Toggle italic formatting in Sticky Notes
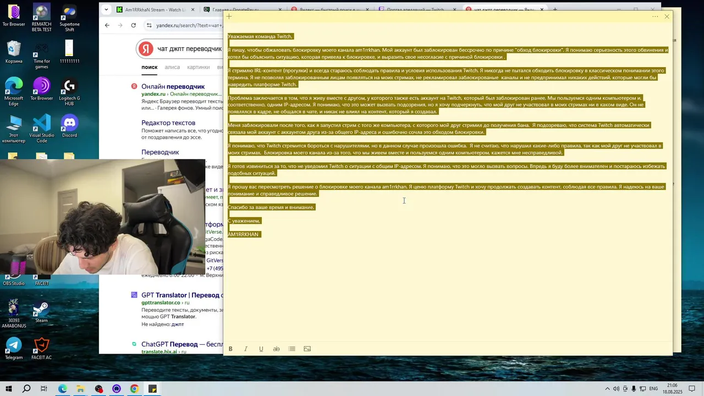 pos(246,349)
